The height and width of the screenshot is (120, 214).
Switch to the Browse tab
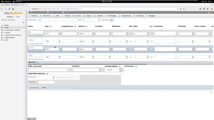[x=33, y=16]
